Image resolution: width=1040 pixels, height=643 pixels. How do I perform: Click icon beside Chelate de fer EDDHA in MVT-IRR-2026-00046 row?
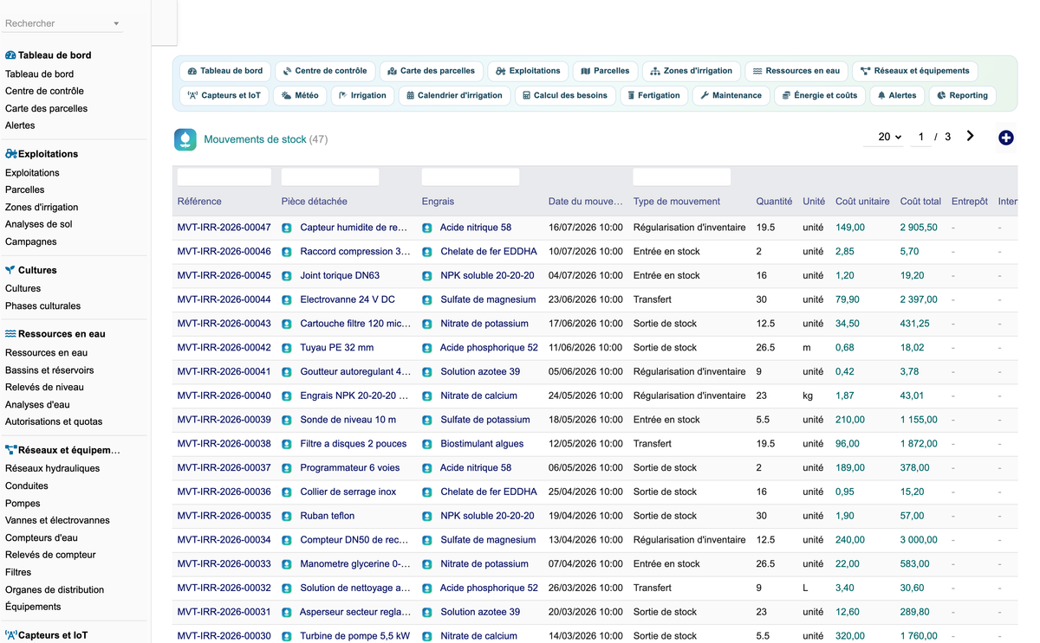coord(427,252)
